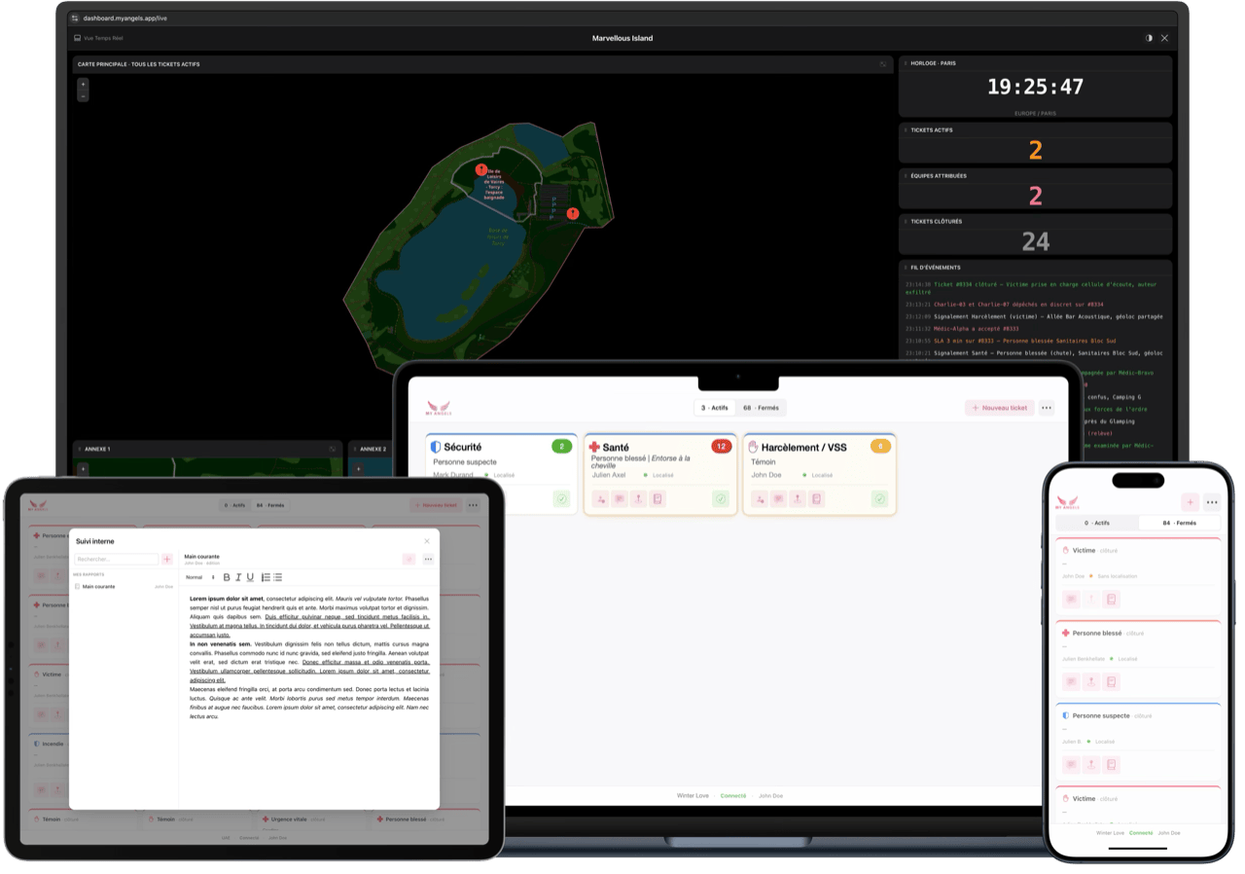
Task: Open journal icon on Santé card
Action: (x=658, y=499)
